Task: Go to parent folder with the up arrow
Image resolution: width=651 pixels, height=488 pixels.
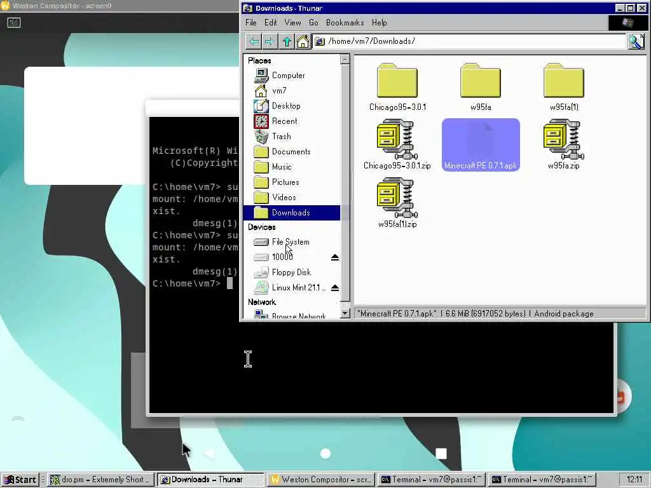Action: coord(287,41)
